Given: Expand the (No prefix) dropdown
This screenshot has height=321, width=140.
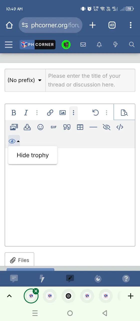Looking at the screenshot, I should tap(25, 80).
